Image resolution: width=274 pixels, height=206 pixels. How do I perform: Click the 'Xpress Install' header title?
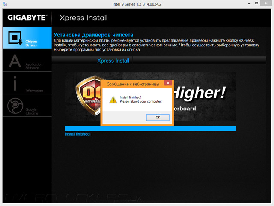pyautogui.click(x=83, y=18)
